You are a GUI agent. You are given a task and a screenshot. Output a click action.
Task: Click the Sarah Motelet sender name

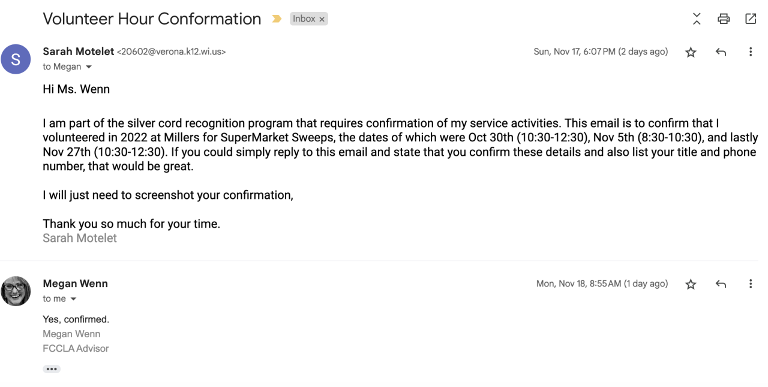(x=78, y=52)
